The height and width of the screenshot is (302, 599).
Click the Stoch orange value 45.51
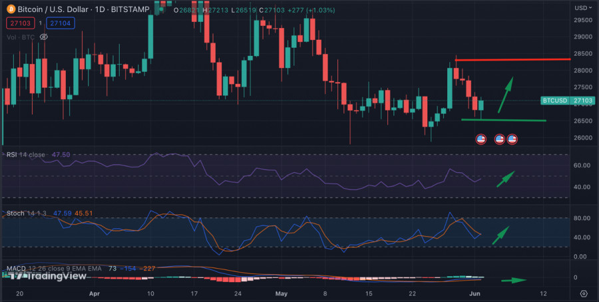click(83, 213)
